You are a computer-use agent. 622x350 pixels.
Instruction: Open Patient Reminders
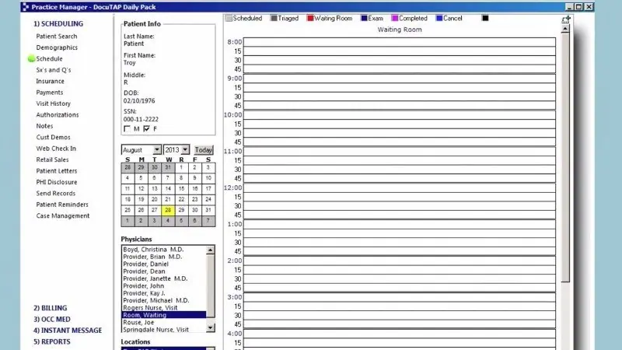point(62,205)
